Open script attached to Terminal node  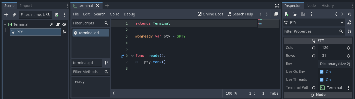58,24
